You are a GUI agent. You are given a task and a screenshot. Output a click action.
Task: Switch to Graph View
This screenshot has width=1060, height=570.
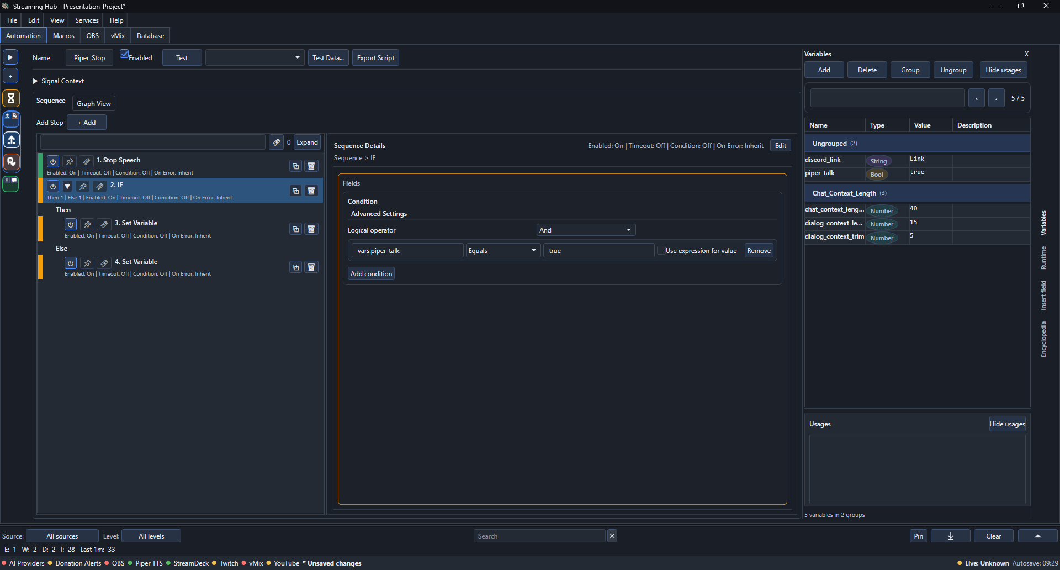point(94,103)
